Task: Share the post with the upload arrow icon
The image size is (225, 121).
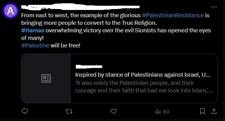Action: pyautogui.click(x=214, y=112)
